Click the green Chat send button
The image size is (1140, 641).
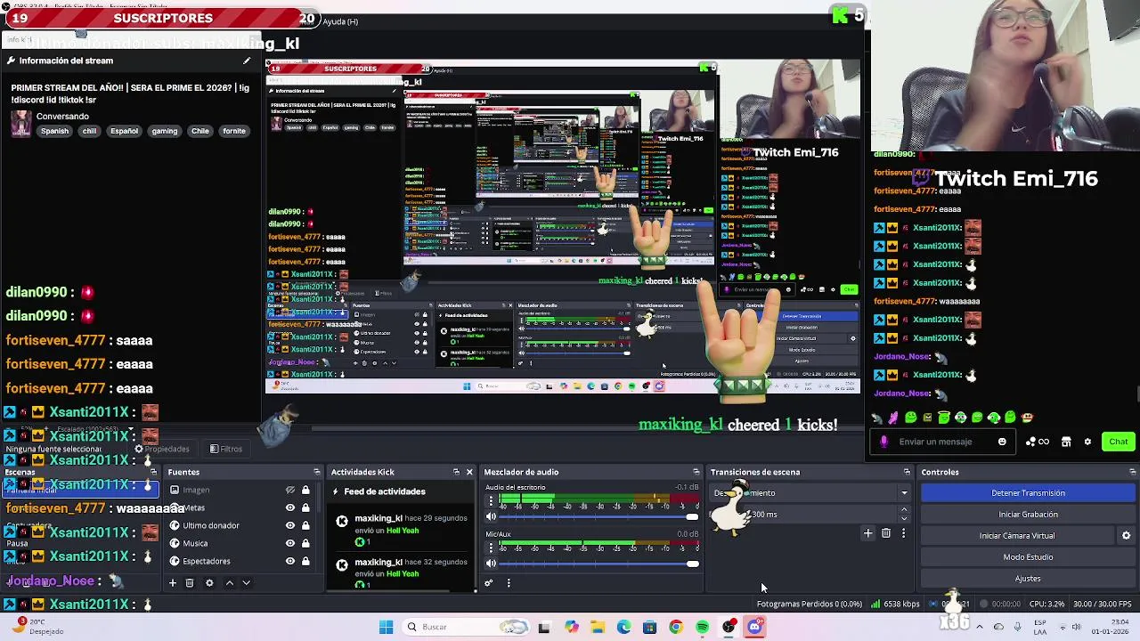pos(1119,442)
